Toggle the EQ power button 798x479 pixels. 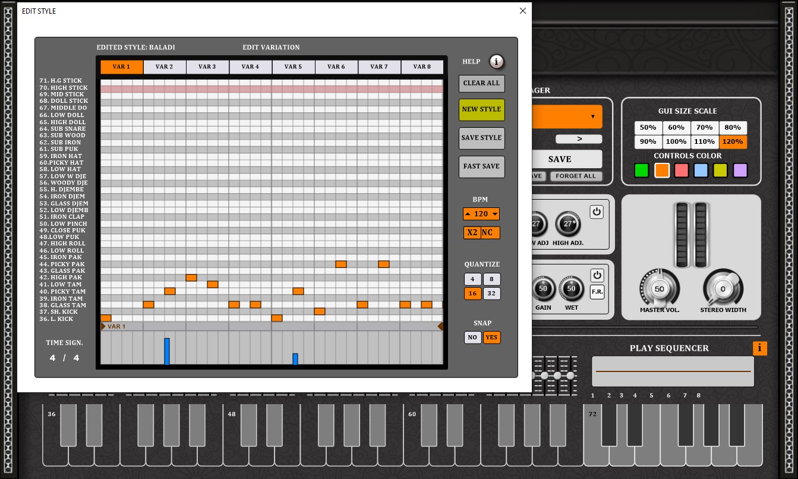pyautogui.click(x=597, y=212)
